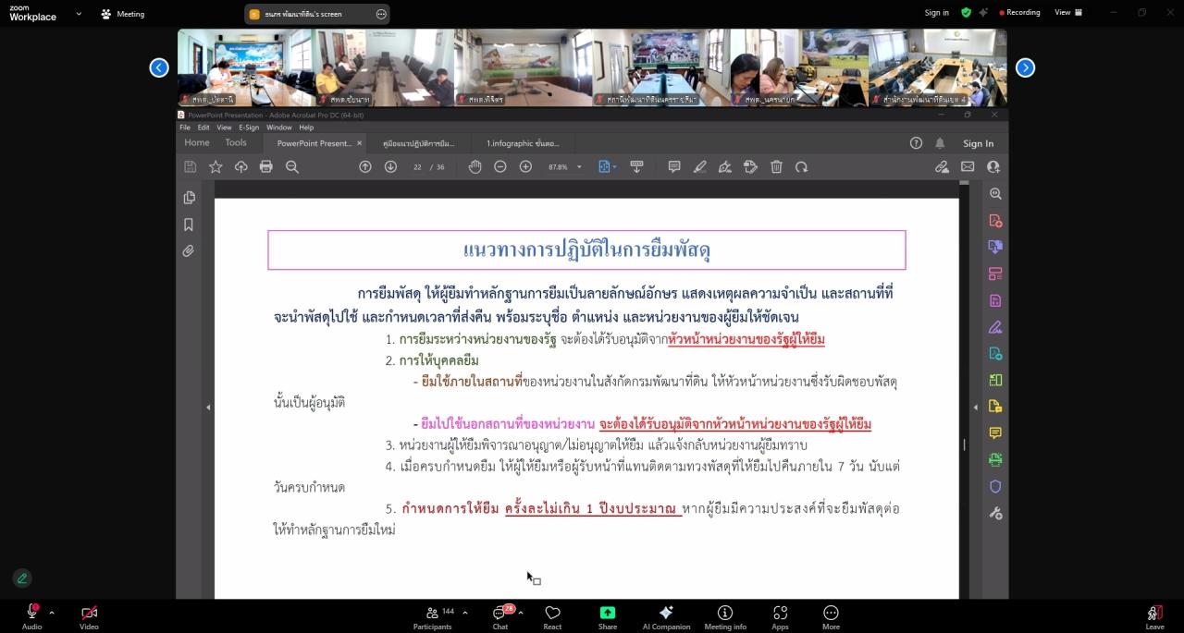The width and height of the screenshot is (1184, 633).
Task: Select the Hand tool in Acrobat toolbar
Action: [475, 166]
